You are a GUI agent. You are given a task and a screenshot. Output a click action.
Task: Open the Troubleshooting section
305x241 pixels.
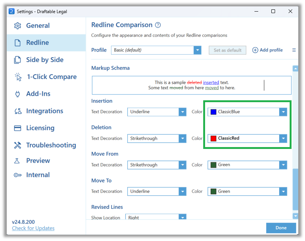(46, 145)
